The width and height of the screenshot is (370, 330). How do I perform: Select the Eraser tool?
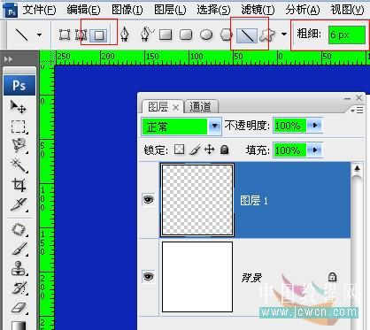[x=19, y=308]
